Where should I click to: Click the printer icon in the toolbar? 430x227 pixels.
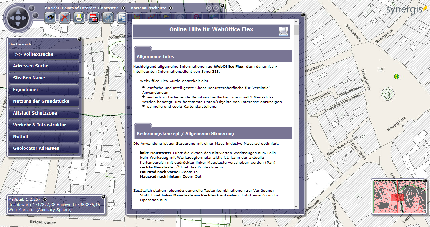(x=79, y=18)
